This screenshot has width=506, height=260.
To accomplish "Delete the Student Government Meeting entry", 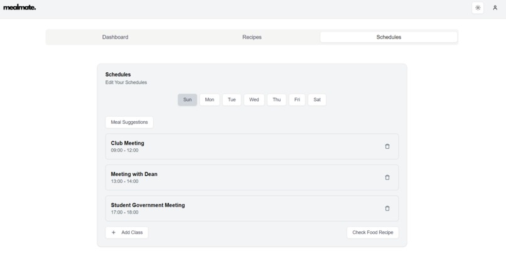I will click(387, 209).
